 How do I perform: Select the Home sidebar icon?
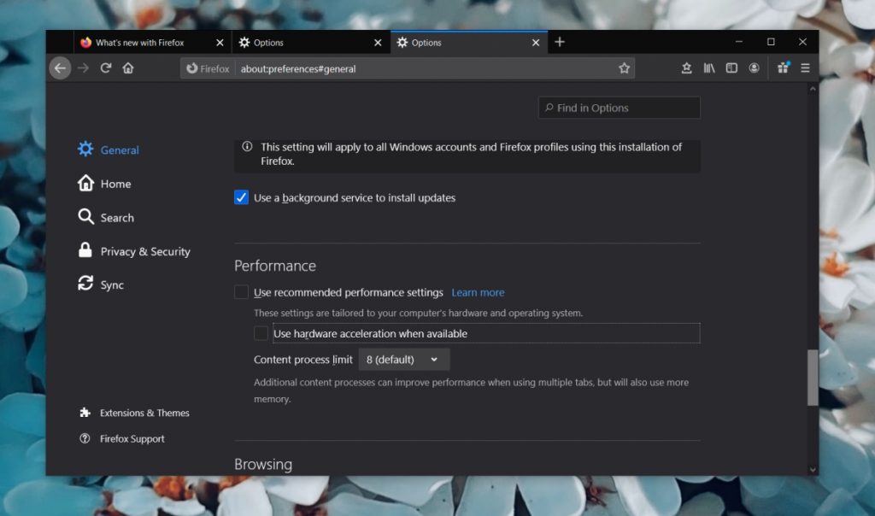click(x=115, y=184)
